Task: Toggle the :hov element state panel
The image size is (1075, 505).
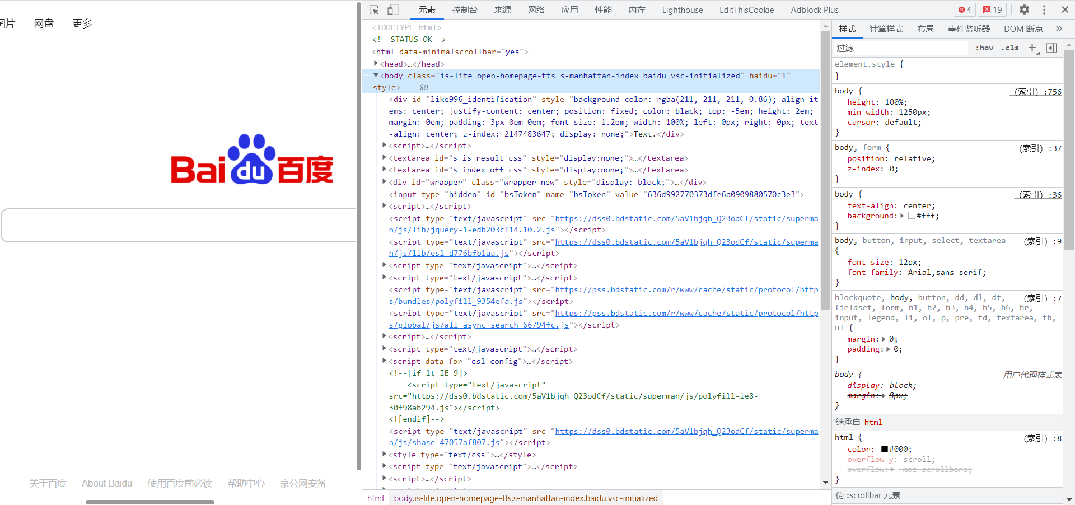Action: point(984,48)
